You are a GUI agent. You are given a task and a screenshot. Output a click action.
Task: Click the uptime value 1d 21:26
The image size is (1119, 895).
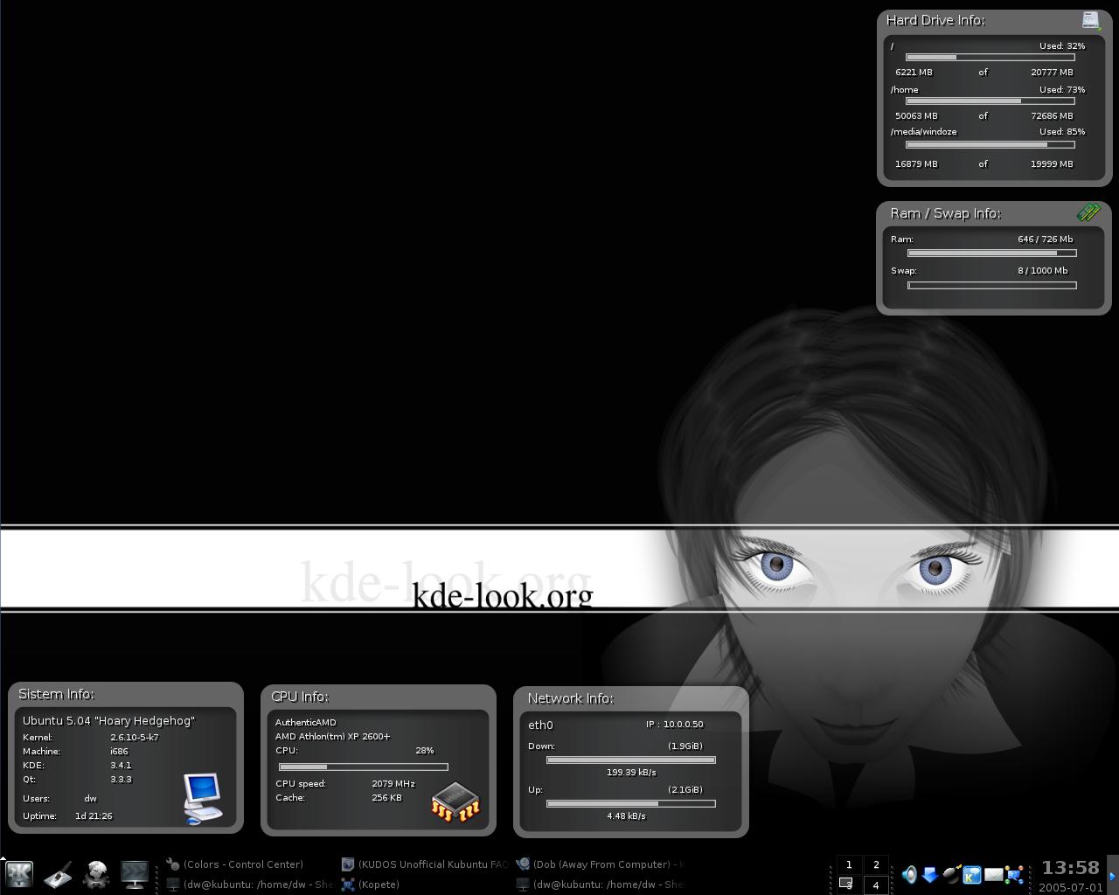click(94, 816)
